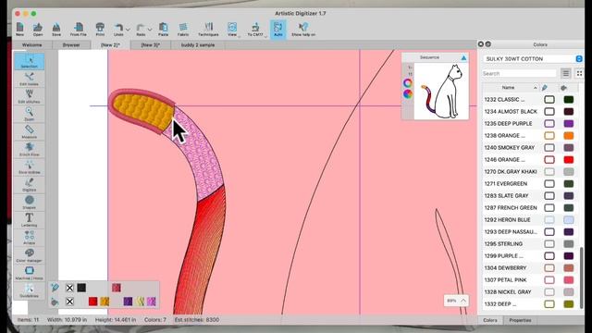Activate the Selection tool
The height and width of the screenshot is (333, 592).
[29, 61]
